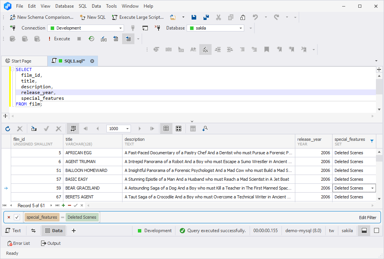The image size is (384, 259).
Task: Click the Cut scissors icon
Action: [218, 17]
